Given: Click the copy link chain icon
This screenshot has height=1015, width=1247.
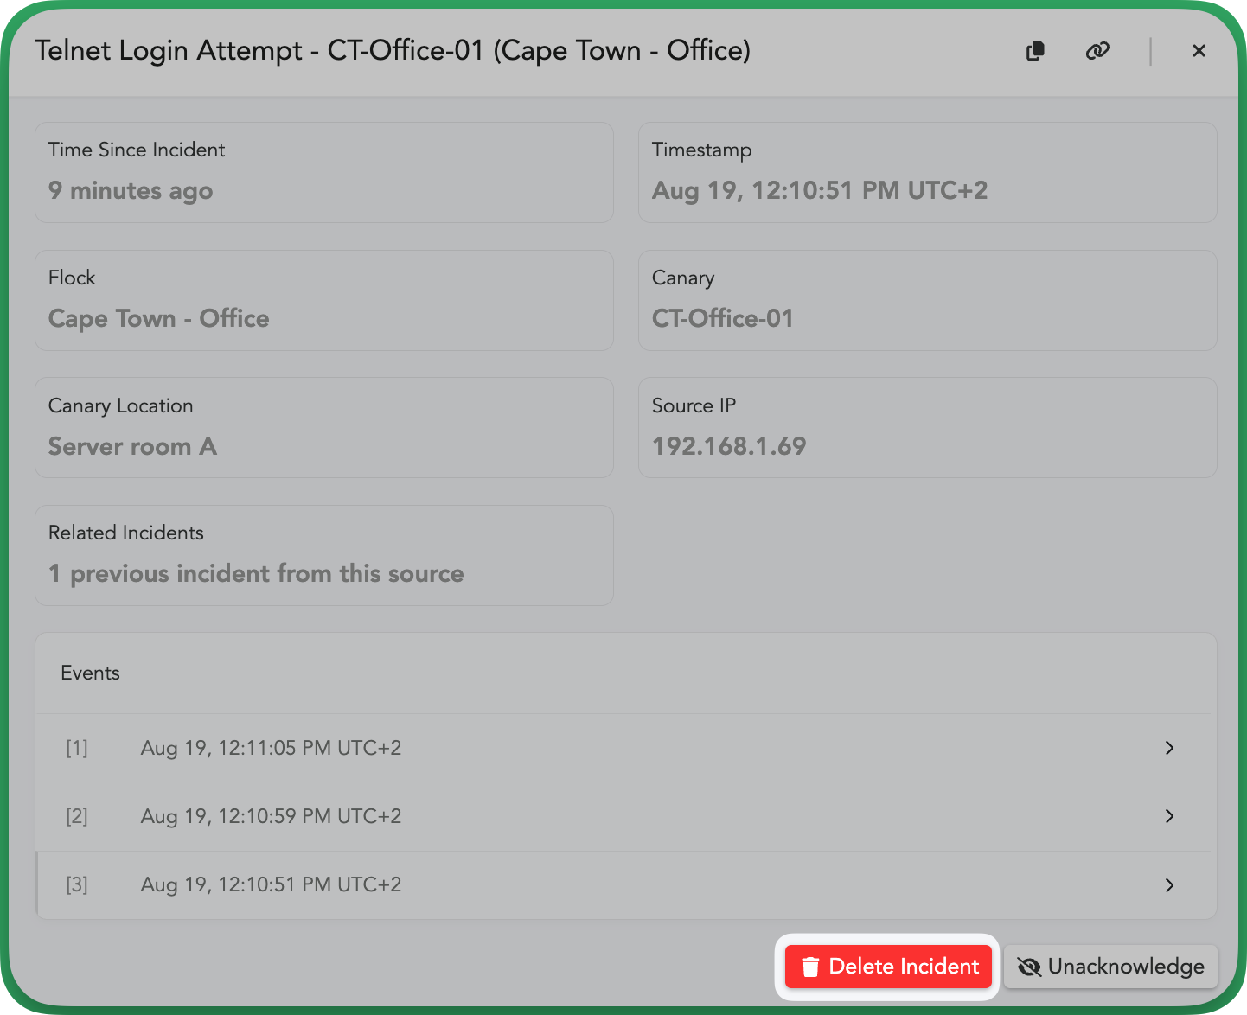Looking at the screenshot, I should tap(1097, 51).
